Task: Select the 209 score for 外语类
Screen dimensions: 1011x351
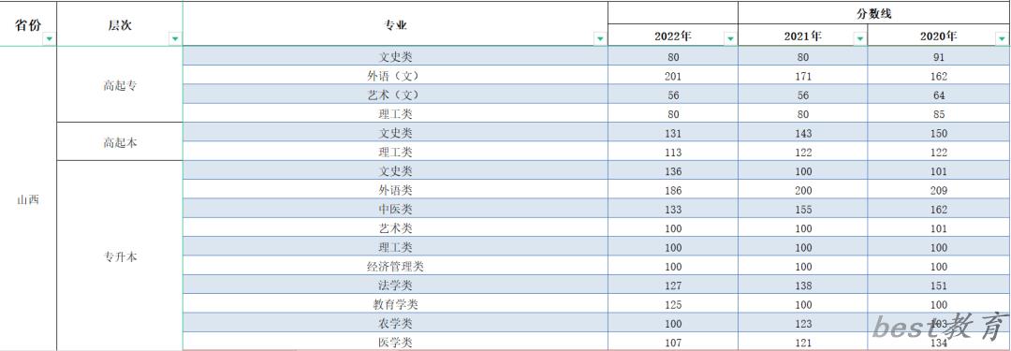Action: [939, 190]
